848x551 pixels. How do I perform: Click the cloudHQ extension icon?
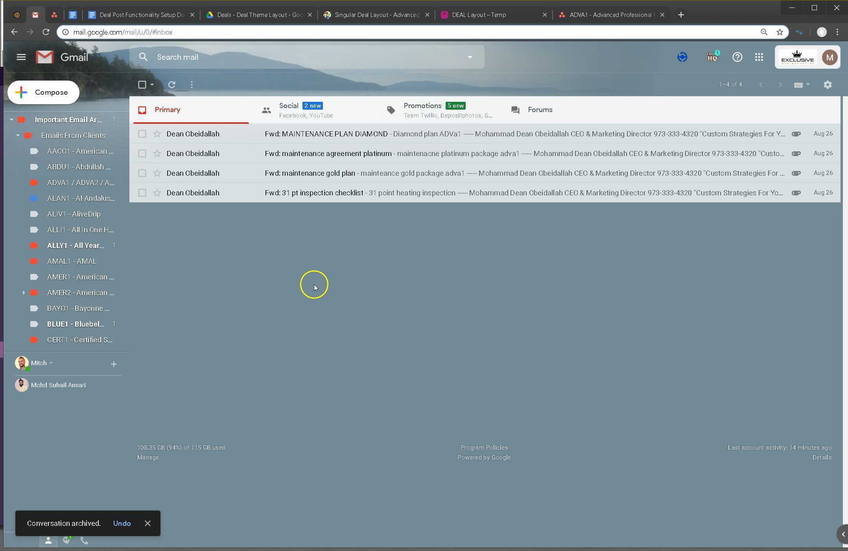point(712,57)
